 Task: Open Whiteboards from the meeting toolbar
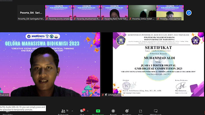pyautogui.click(x=156, y=112)
